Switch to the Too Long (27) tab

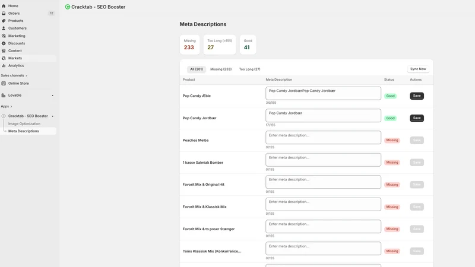[249, 69]
